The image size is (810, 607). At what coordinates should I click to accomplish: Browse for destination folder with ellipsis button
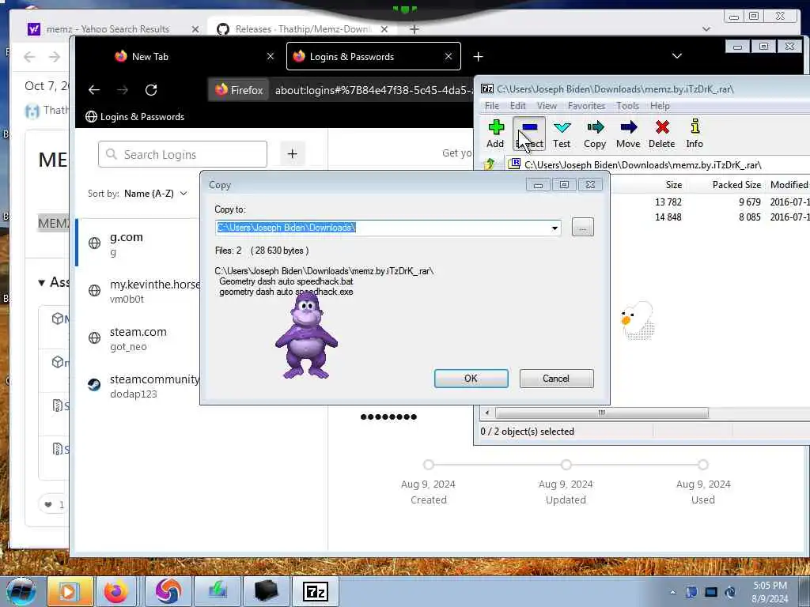point(583,227)
